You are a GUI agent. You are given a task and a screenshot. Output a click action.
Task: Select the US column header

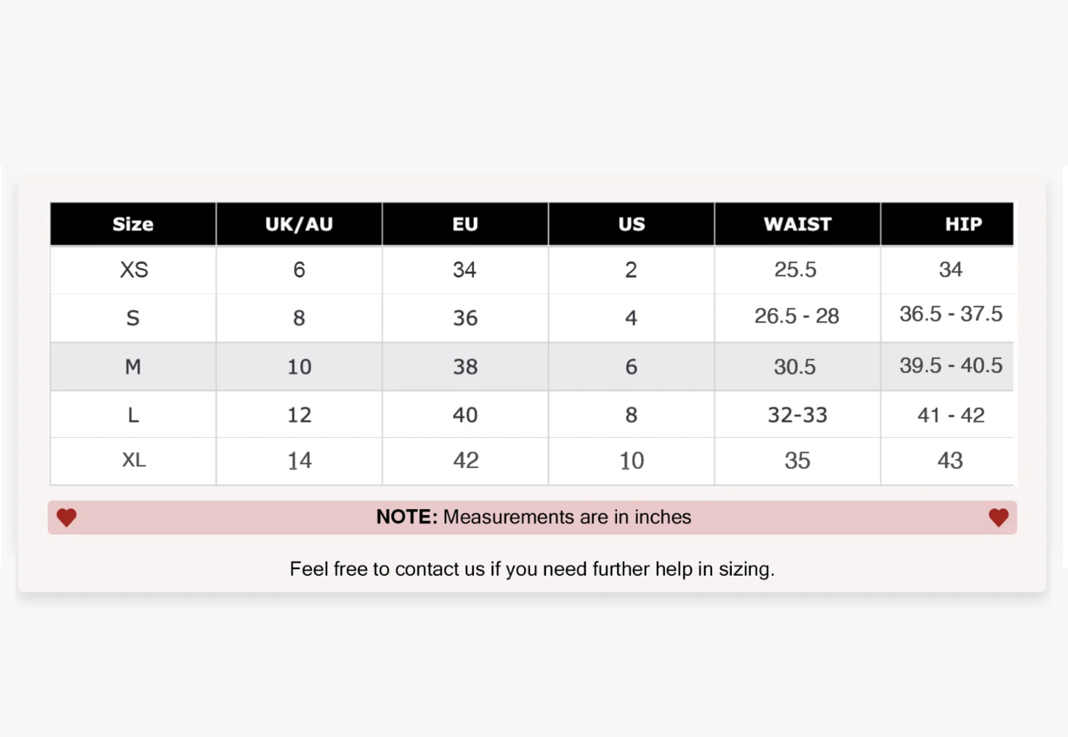632,224
